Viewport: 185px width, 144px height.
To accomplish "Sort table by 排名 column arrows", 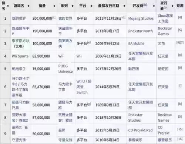I will 8,6.
